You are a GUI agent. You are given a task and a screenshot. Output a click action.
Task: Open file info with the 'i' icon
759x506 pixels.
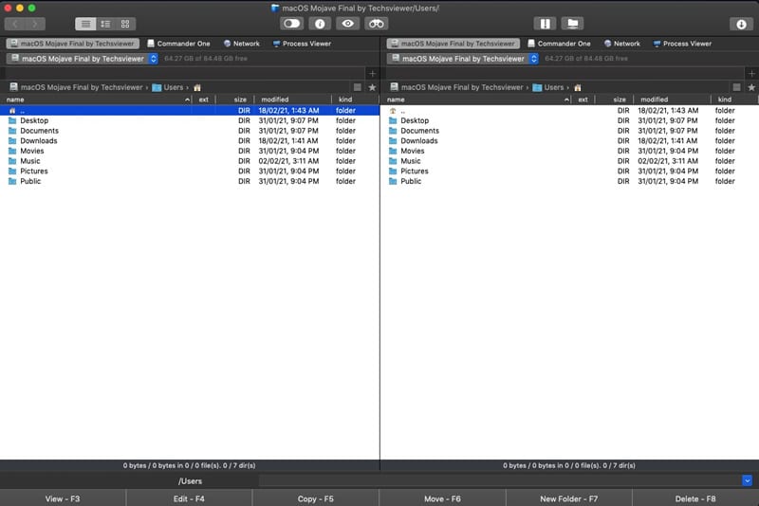coord(320,23)
